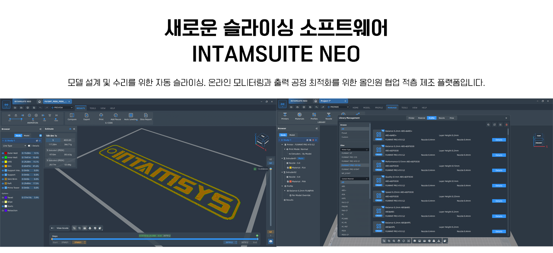Click Steps progress slider bar
Viewport: 553px width, 253px height.
[x=155, y=239]
